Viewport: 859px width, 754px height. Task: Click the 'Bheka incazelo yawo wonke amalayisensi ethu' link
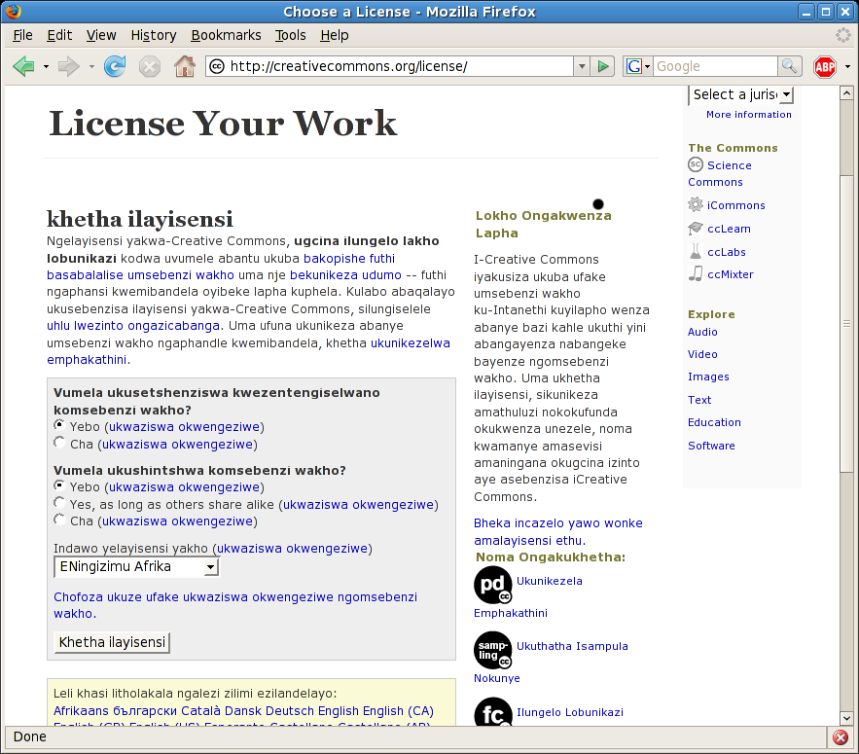pyautogui.click(x=557, y=531)
